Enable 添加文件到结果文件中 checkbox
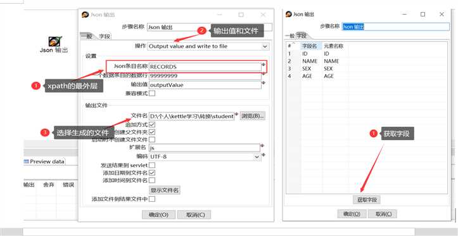This screenshot has height=236, width=458. 152,199
